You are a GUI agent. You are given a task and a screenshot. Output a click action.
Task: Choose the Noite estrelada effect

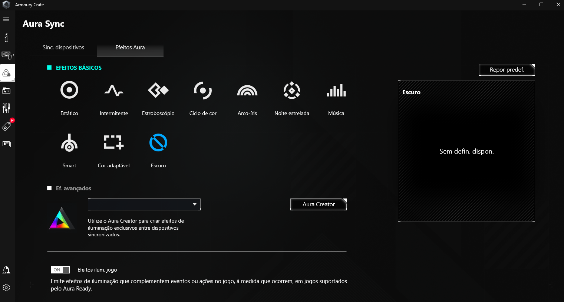click(x=292, y=90)
